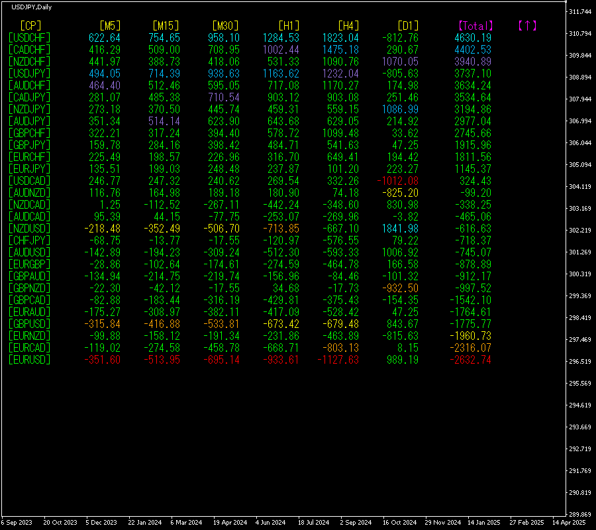The height and width of the screenshot is (530, 596).
Task: Click the [CADJPY] pair label
Action: coord(30,97)
